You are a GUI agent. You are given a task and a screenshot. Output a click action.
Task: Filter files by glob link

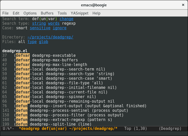pyautogui.click(x=44, y=42)
